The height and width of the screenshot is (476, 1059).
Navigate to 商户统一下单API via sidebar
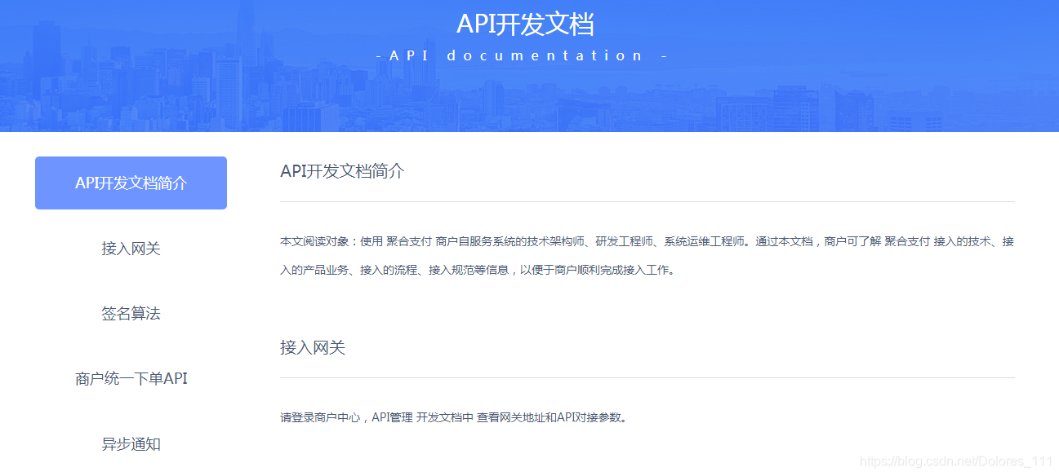coord(130,378)
